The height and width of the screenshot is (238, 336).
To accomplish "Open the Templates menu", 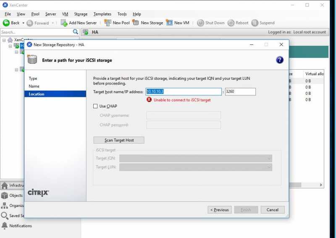I will (x=102, y=14).
